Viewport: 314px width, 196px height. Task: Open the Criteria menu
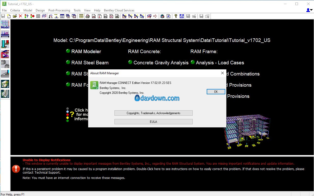pos(15,10)
